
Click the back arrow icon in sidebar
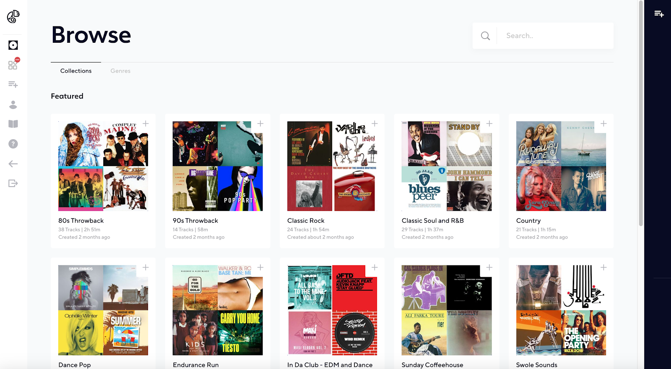(13, 164)
